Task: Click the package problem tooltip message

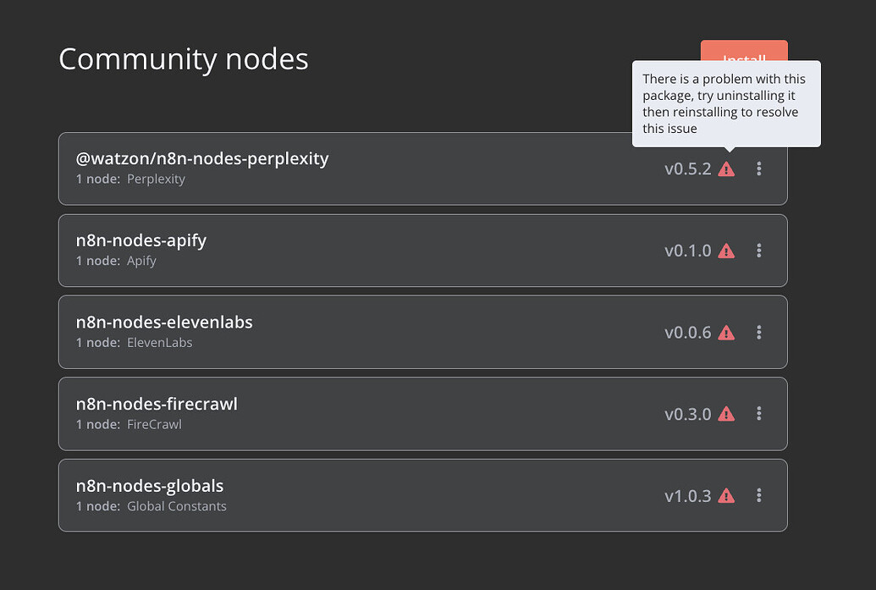Action: coord(726,103)
